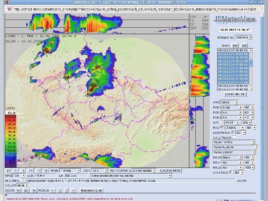The image size is (268, 201).
Task: Open predefined position 'Vyber preddefinovanou polohu' dropdown
Action: 131,176
